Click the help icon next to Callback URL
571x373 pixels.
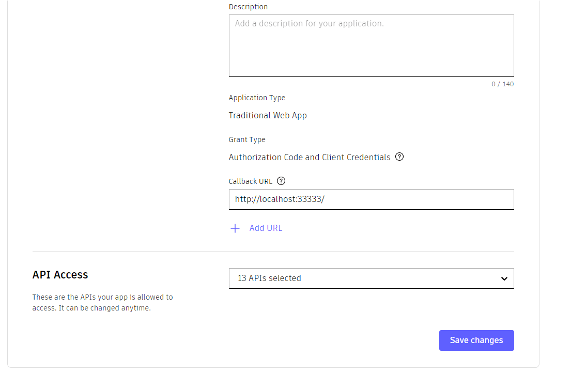tap(281, 181)
